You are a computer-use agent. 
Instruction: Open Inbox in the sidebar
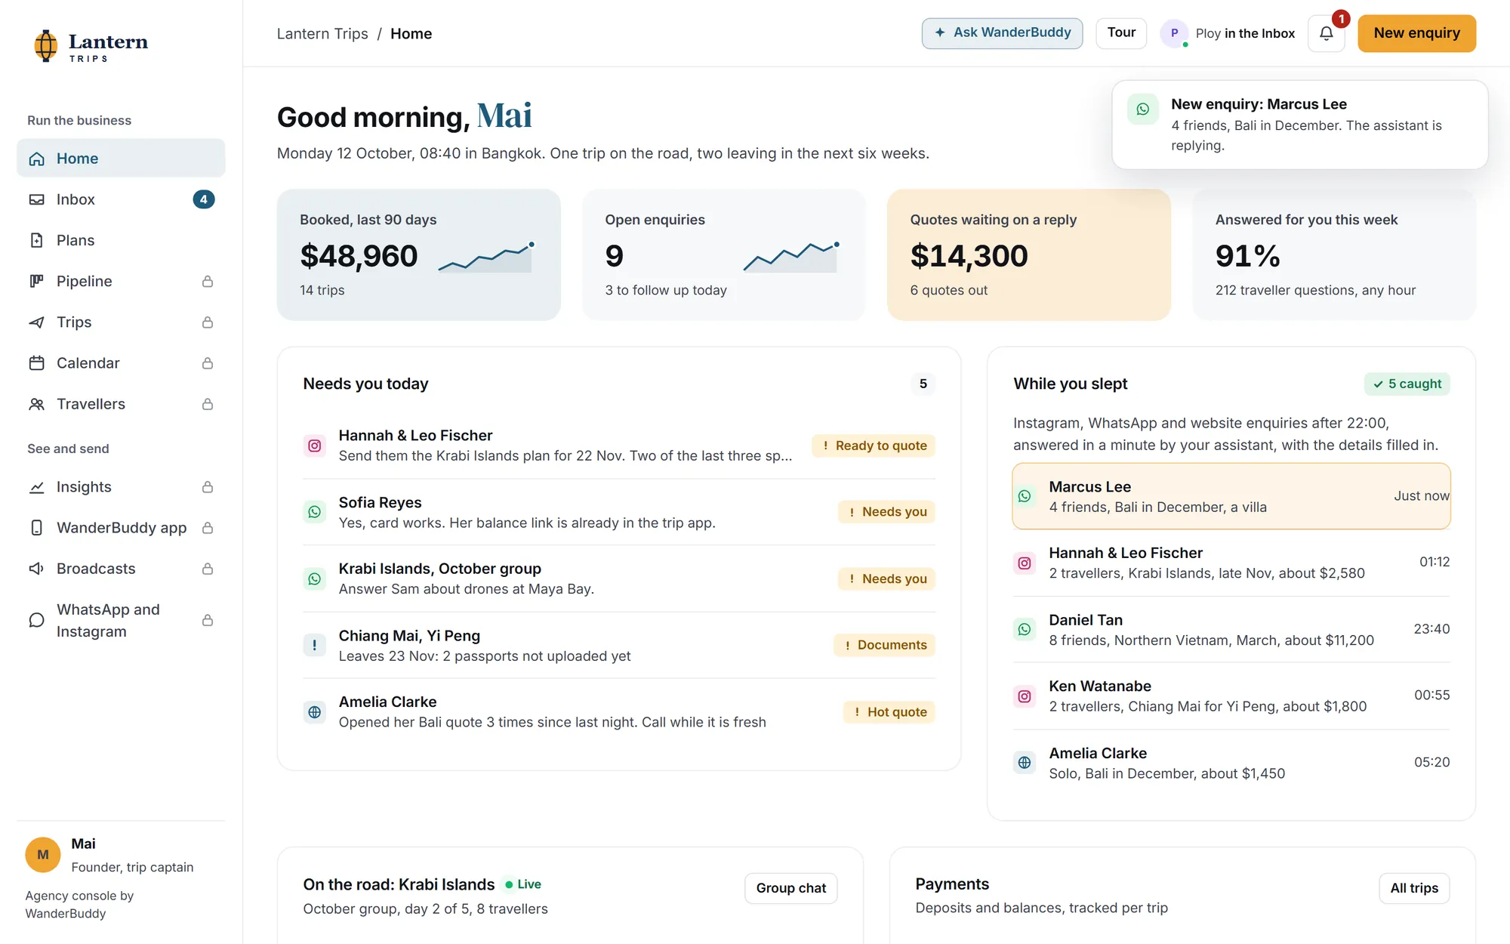[121, 199]
